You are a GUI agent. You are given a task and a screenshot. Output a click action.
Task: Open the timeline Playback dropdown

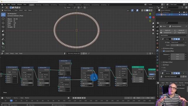click(x=9, y=98)
